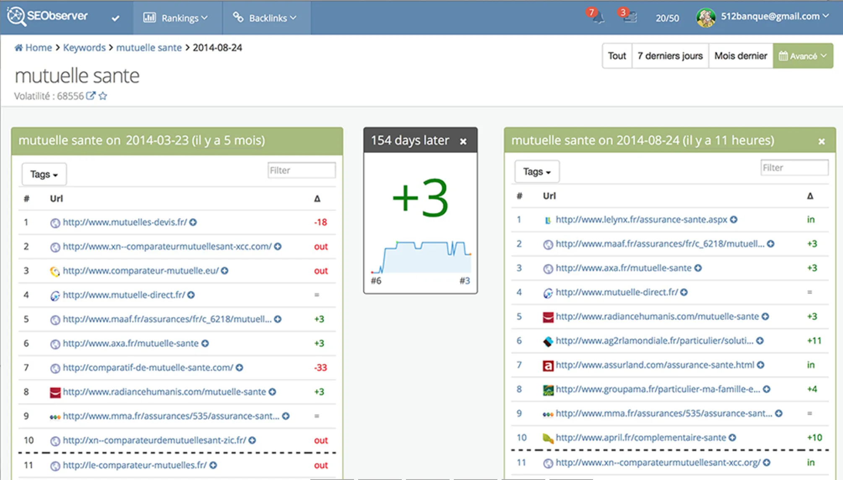Select the Tout date range tab
This screenshot has height=480, width=843.
pyautogui.click(x=617, y=56)
